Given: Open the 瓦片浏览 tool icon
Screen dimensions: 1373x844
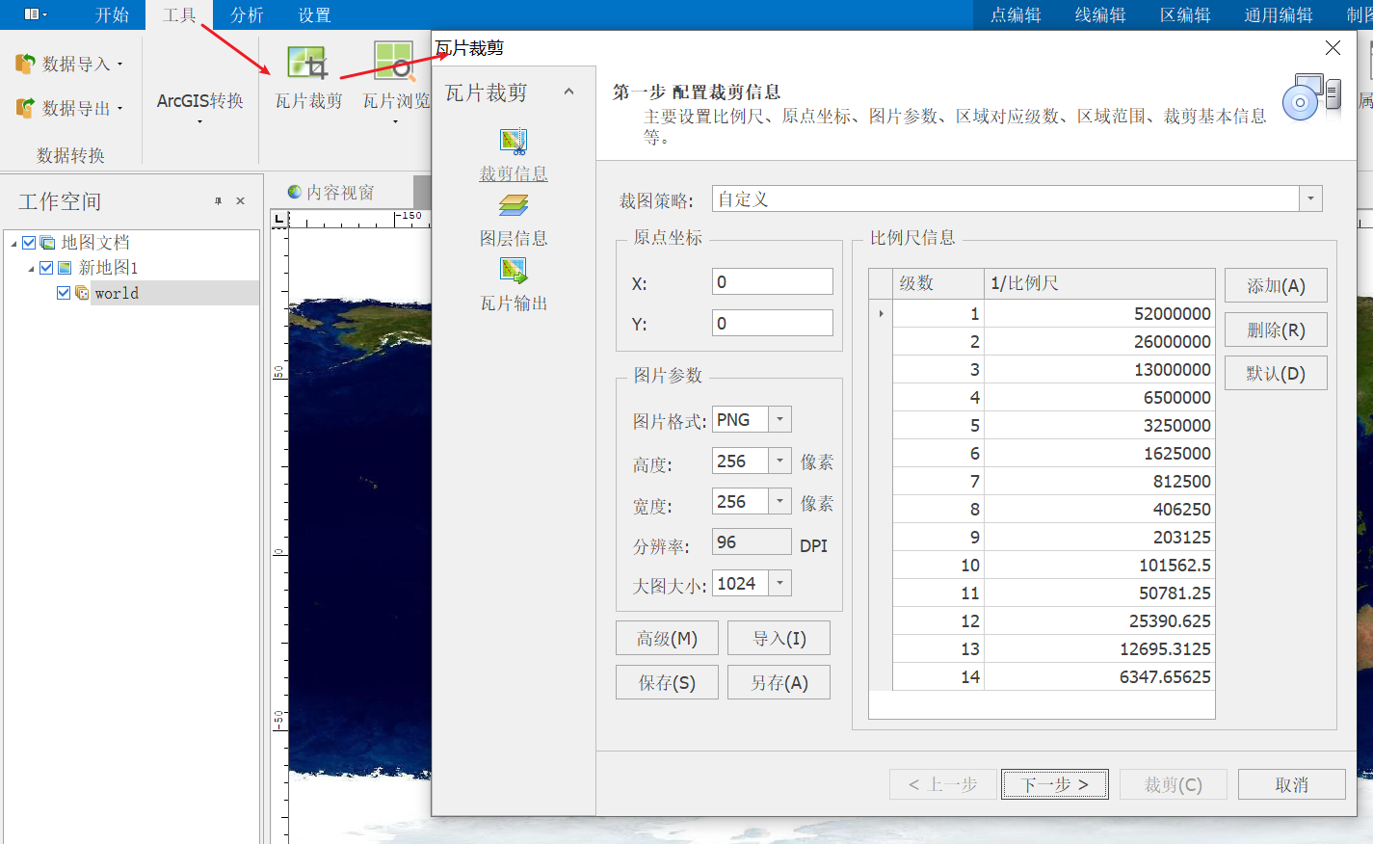Looking at the screenshot, I should 394,62.
